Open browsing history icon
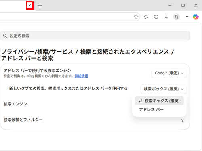 (156, 17)
